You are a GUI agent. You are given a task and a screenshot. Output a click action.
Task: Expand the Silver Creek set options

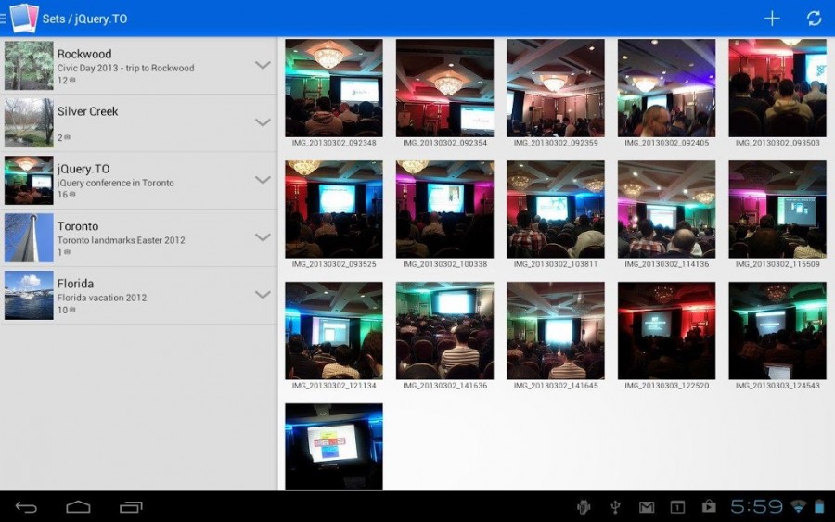(x=263, y=122)
